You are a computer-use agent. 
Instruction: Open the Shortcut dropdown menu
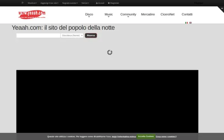[32, 3]
